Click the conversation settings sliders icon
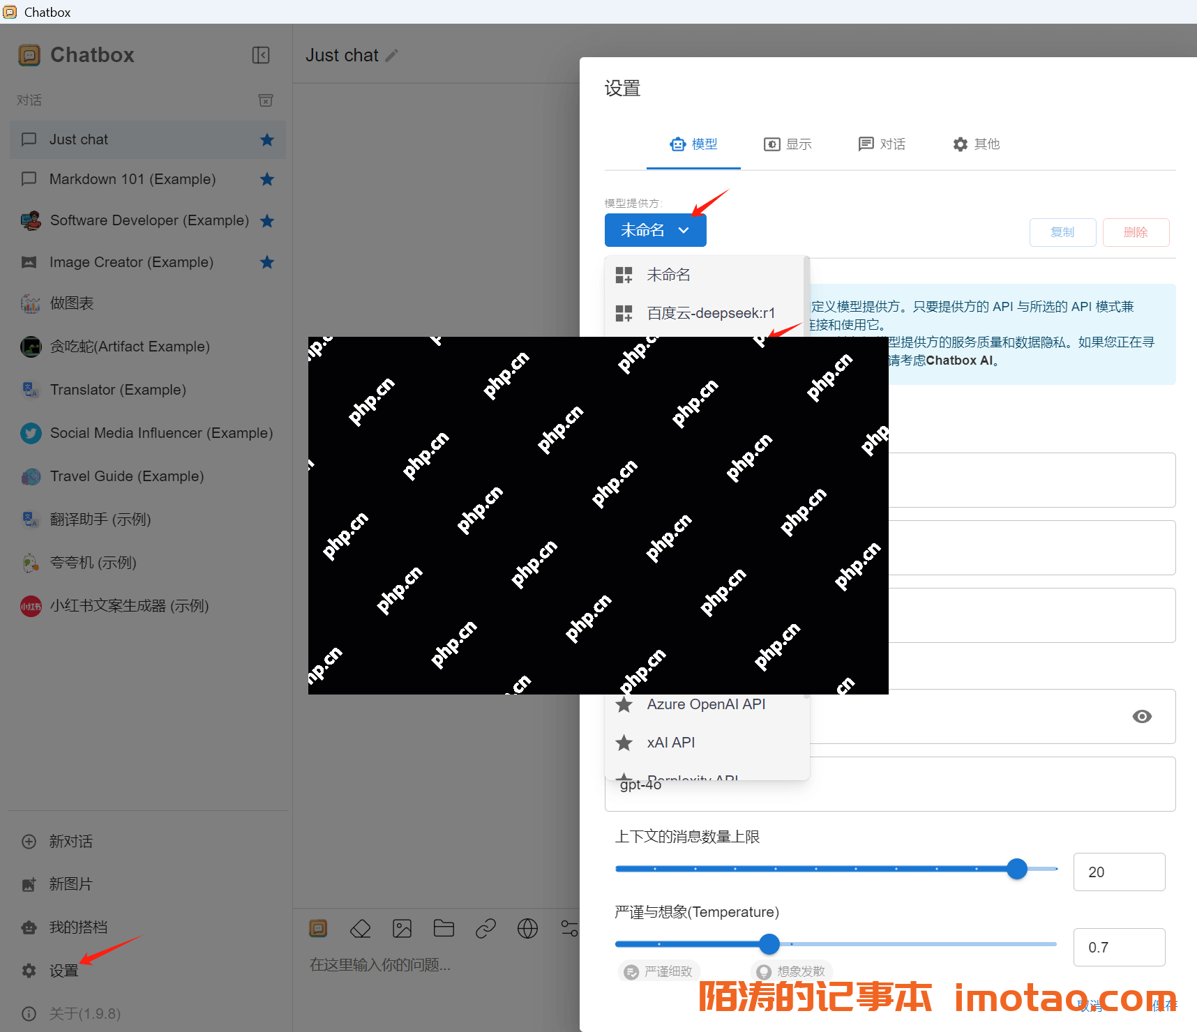The image size is (1197, 1032). (569, 928)
